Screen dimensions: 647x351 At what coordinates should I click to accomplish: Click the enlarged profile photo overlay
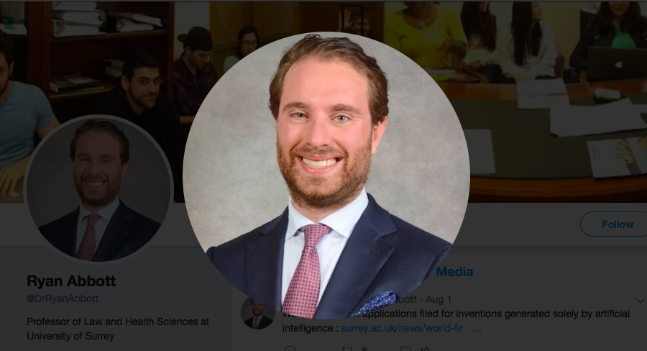(x=326, y=175)
